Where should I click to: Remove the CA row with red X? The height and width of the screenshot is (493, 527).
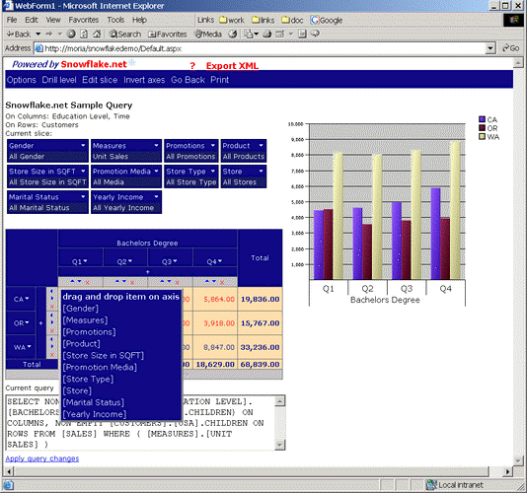pyautogui.click(x=51, y=307)
